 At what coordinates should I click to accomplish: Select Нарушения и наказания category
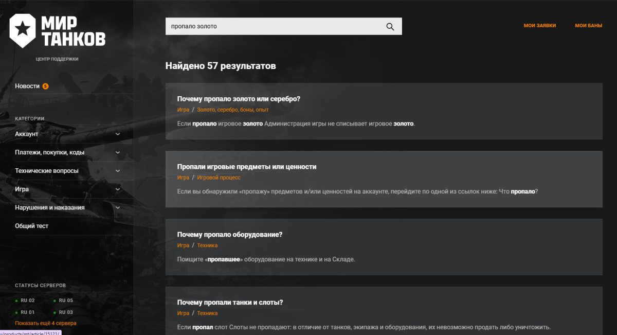click(50, 208)
